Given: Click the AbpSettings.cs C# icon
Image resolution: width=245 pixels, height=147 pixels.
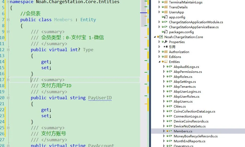Looking at the screenshot, I should [x=170, y=81].
